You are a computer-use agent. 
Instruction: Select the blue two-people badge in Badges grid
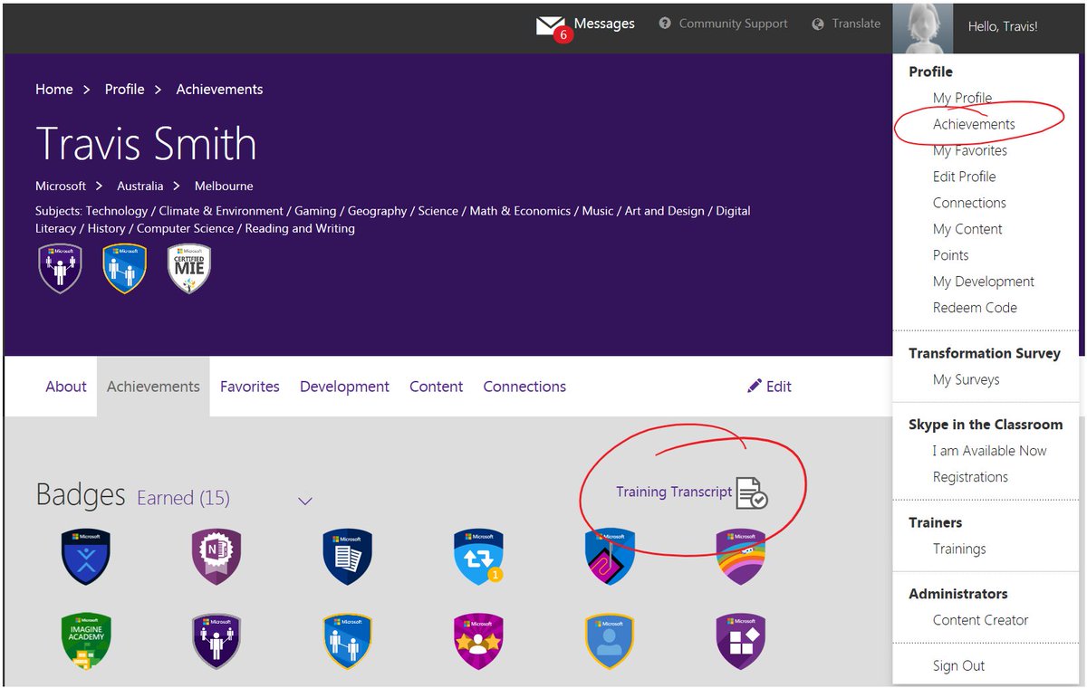[x=348, y=642]
